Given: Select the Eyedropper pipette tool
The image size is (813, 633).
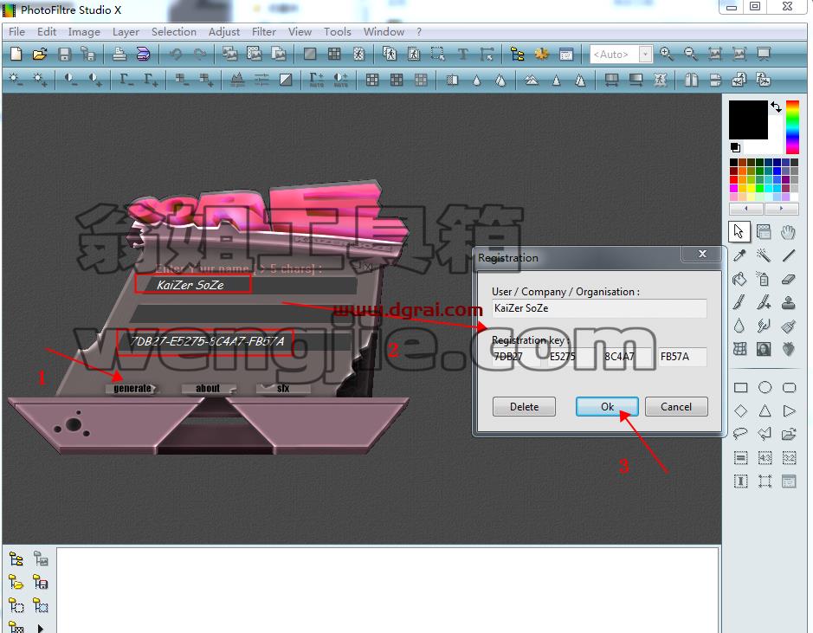Looking at the screenshot, I should (739, 255).
